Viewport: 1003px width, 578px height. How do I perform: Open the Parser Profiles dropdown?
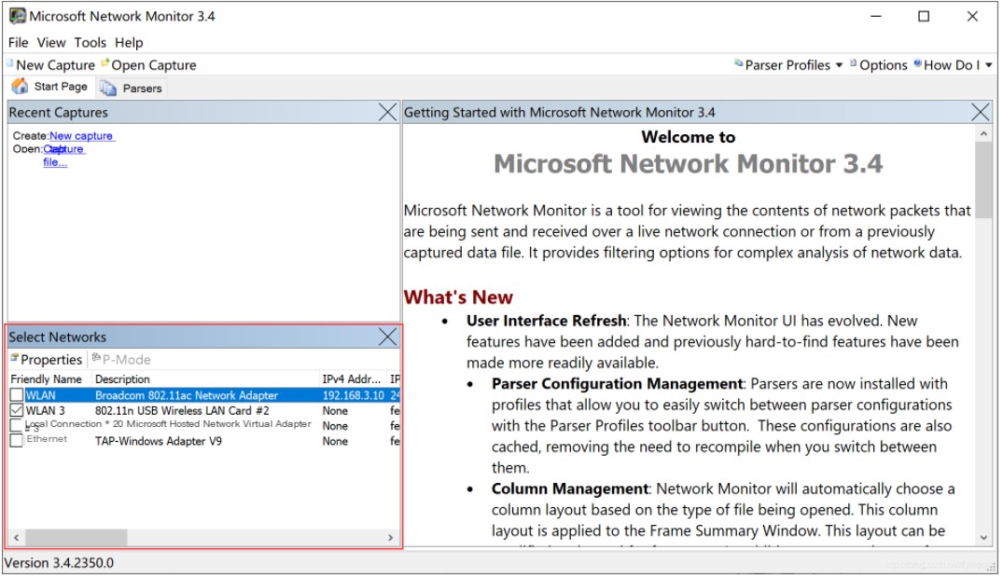point(790,65)
